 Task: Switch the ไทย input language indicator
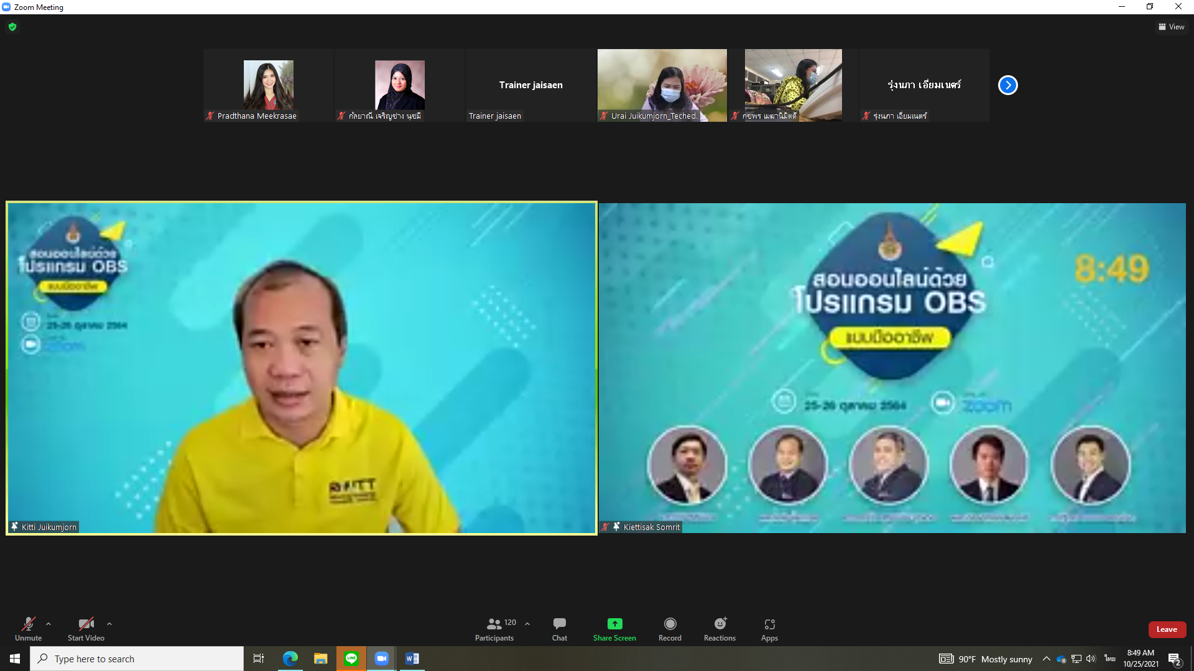tap(1110, 659)
